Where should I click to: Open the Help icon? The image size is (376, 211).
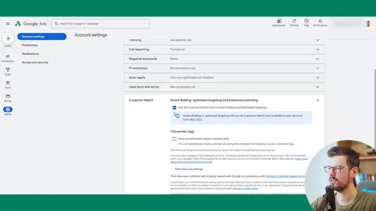point(307,21)
